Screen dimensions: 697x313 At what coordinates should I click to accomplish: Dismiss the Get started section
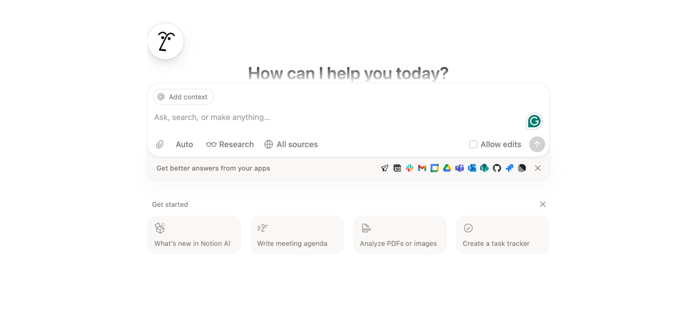(x=543, y=204)
